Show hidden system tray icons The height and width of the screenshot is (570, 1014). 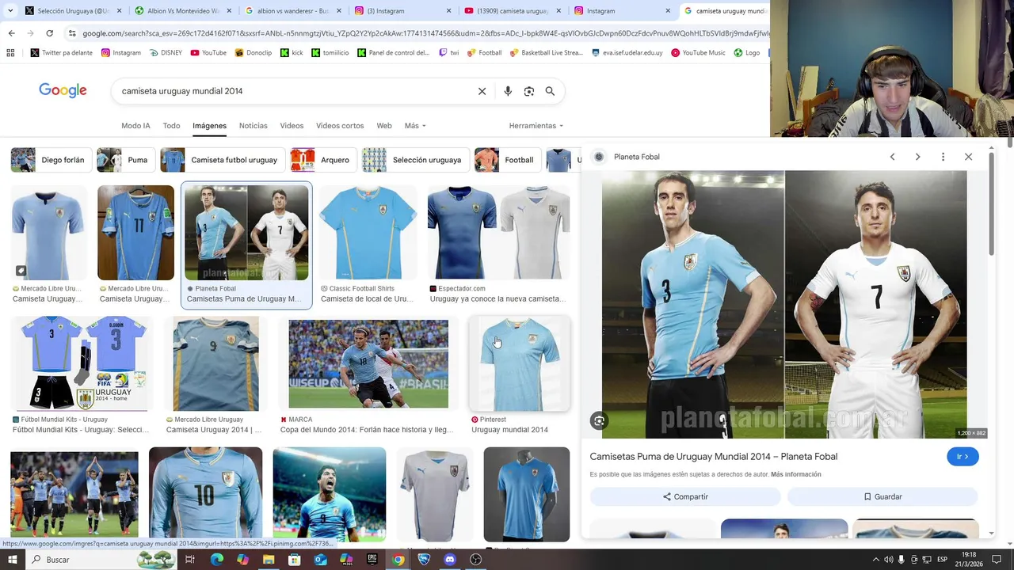pos(875,560)
